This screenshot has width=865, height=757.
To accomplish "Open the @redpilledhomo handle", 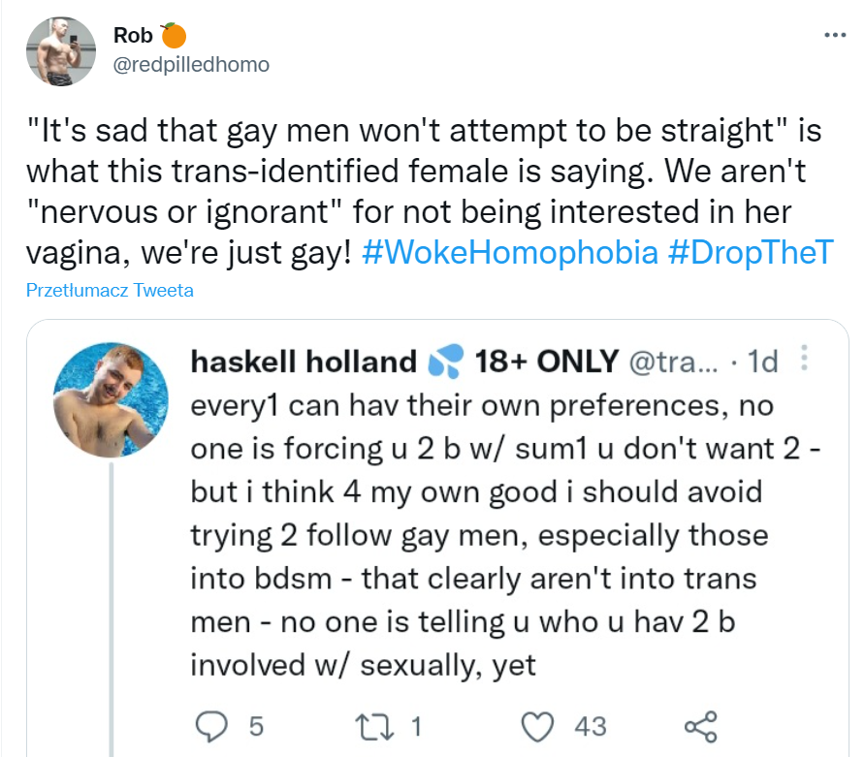I will (x=191, y=65).
